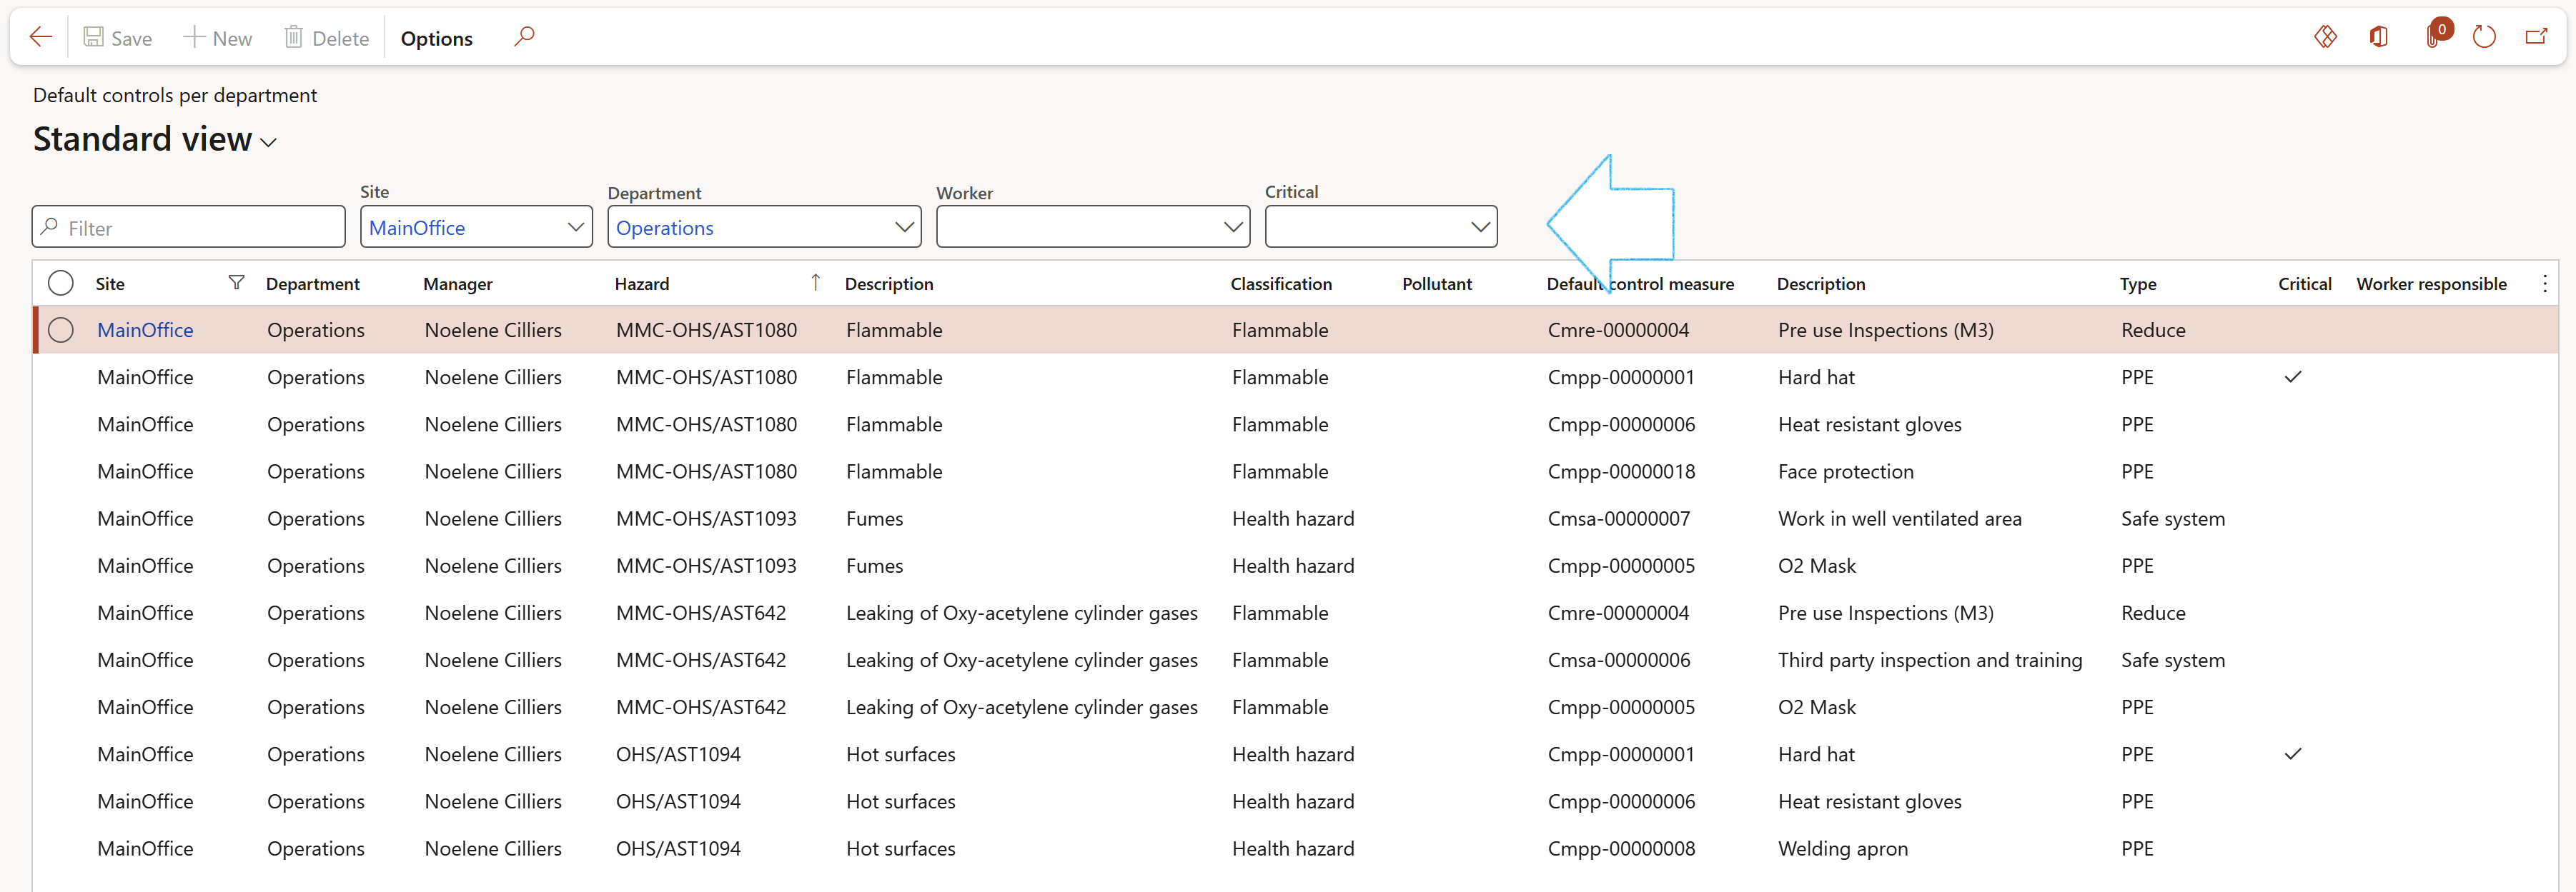Viewport: 2576px width, 892px height.
Task: Expand the Worker filter dropdown
Action: tap(1232, 226)
